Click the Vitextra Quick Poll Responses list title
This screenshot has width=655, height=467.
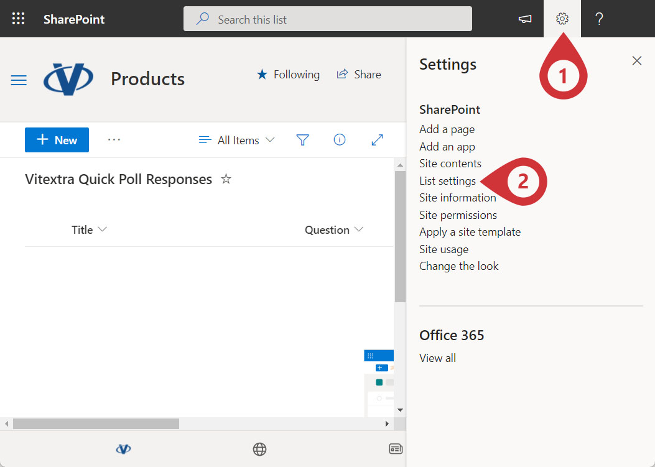[119, 179]
